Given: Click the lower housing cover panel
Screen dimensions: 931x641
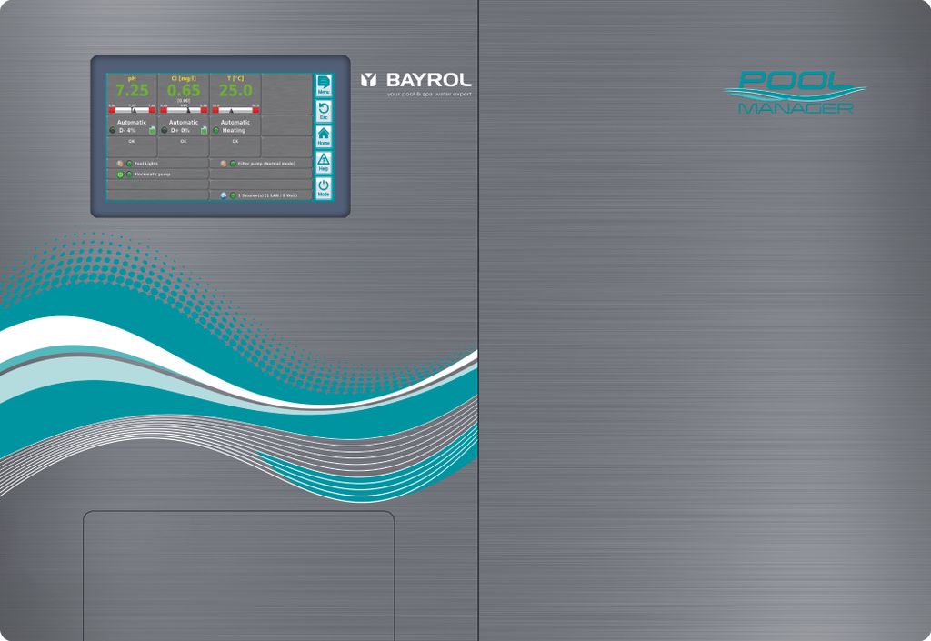Looking at the screenshot, I should (x=239, y=576).
